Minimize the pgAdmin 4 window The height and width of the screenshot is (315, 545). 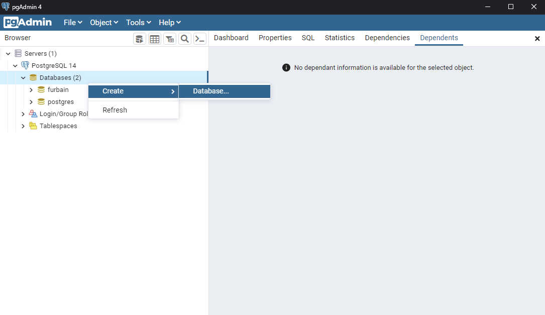488,7
